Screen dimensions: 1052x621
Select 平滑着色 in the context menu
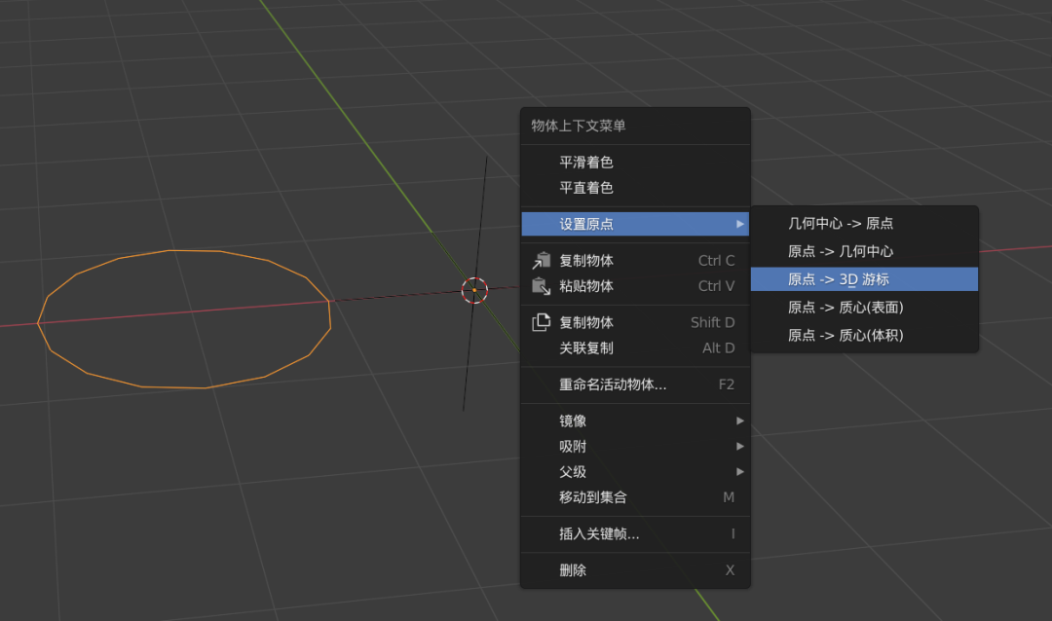click(635, 163)
